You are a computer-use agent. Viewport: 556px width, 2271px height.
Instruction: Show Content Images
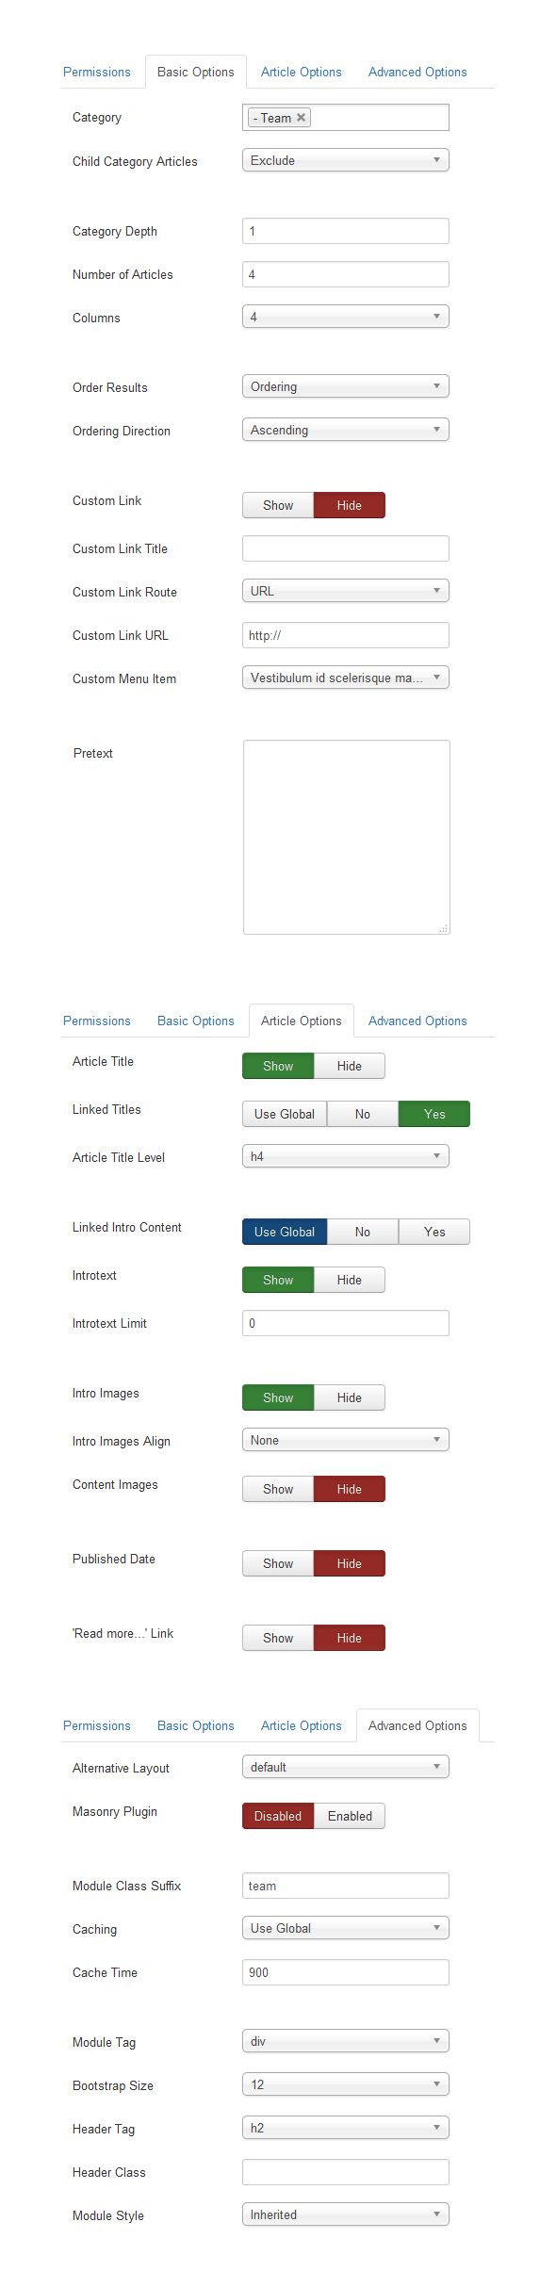coord(278,1489)
